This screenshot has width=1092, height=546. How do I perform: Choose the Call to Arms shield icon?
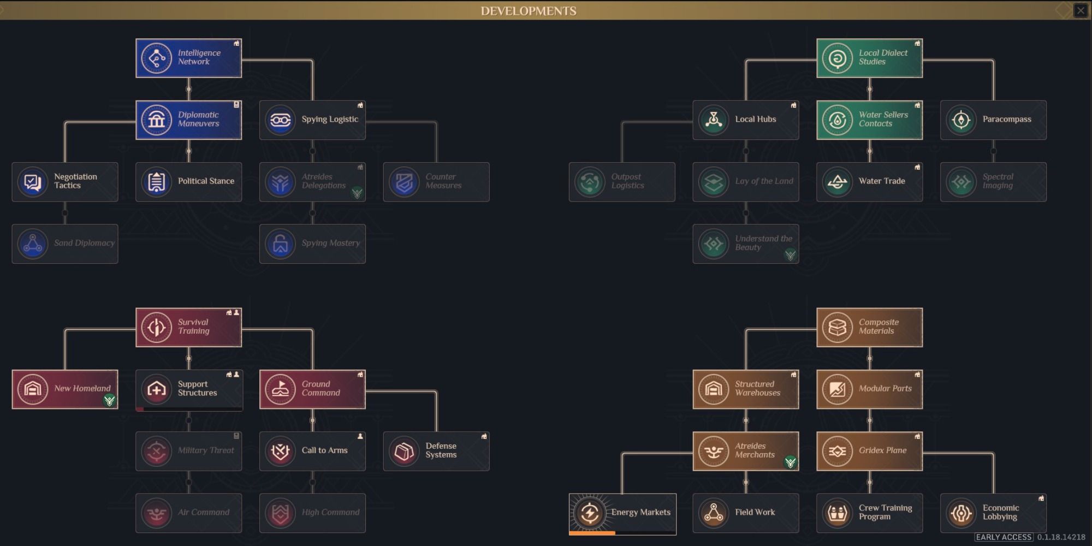(281, 451)
